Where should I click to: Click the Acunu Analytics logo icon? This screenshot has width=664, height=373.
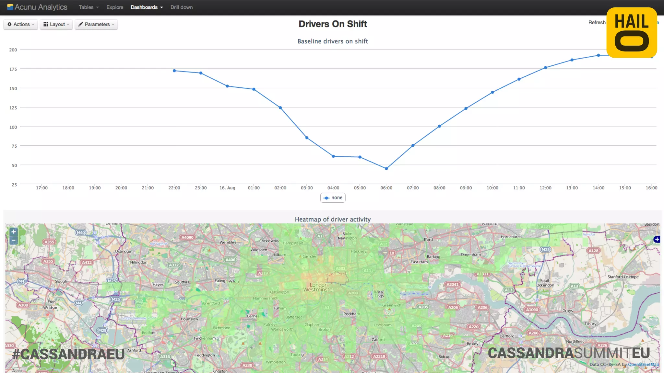[10, 7]
